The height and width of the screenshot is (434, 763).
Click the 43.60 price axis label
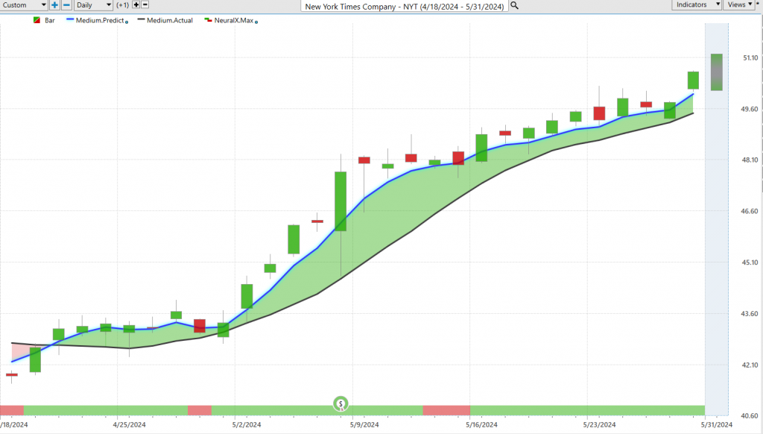(750, 314)
